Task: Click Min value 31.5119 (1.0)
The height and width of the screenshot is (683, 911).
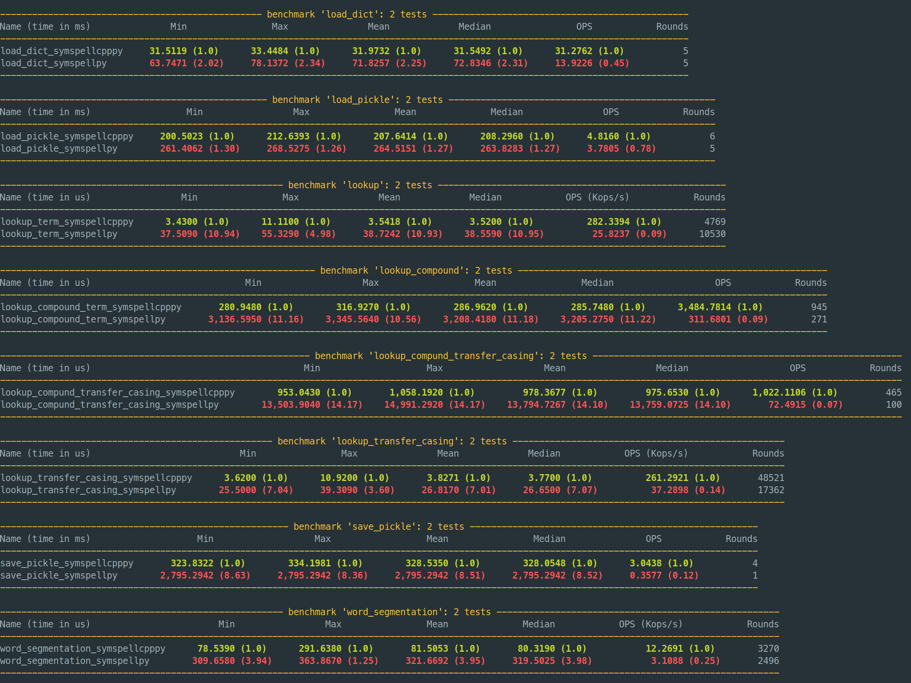Action: point(184,51)
